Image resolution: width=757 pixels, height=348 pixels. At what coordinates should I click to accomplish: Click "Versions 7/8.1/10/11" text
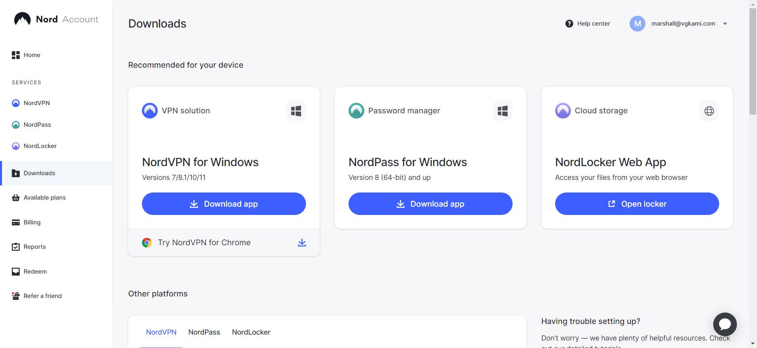point(174,178)
